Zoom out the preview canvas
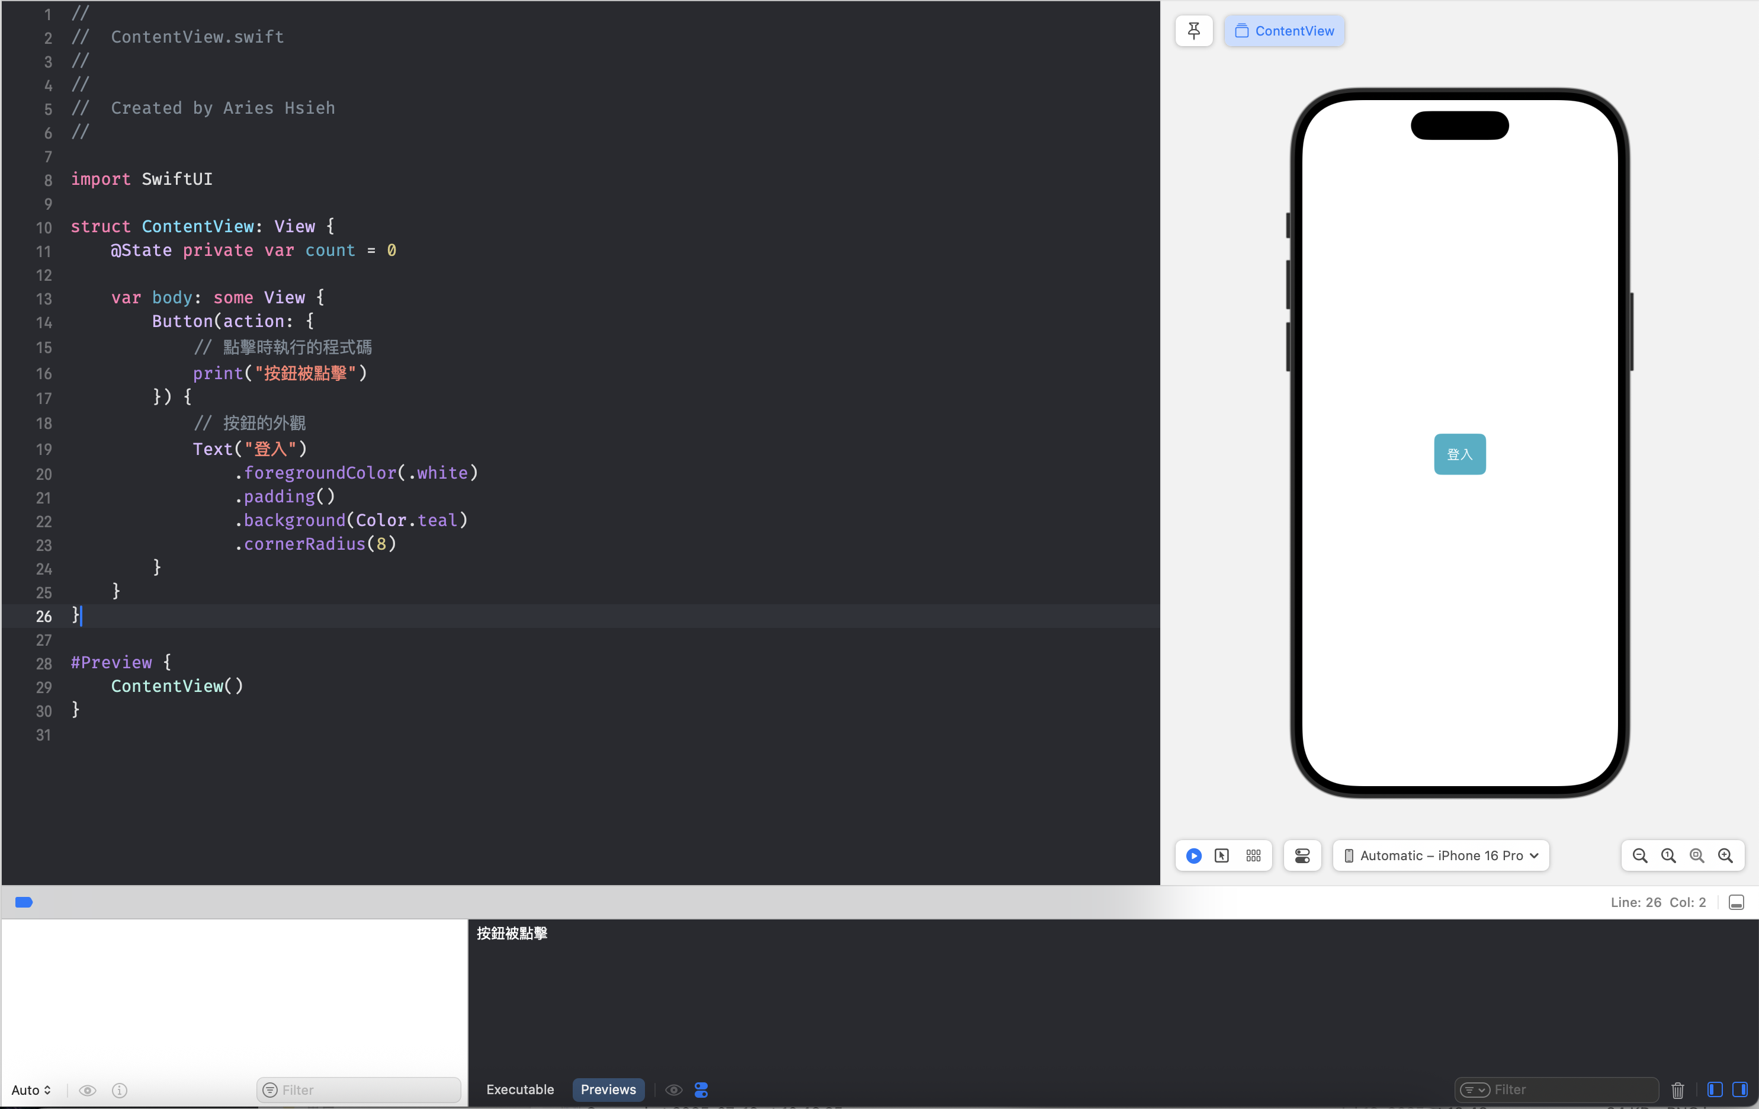1759x1109 pixels. (1640, 855)
